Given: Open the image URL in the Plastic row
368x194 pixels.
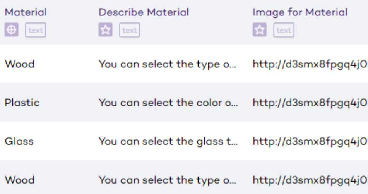Looking at the screenshot, I should click(x=310, y=103).
